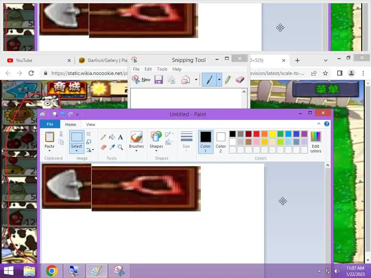Switch to Starfruit/Gallery browser tab

103,60
